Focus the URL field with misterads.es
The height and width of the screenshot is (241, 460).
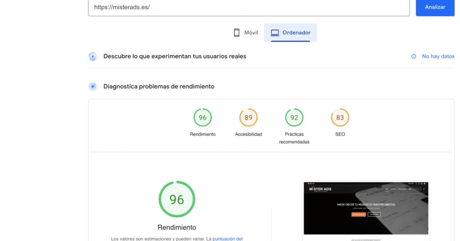[x=249, y=7]
